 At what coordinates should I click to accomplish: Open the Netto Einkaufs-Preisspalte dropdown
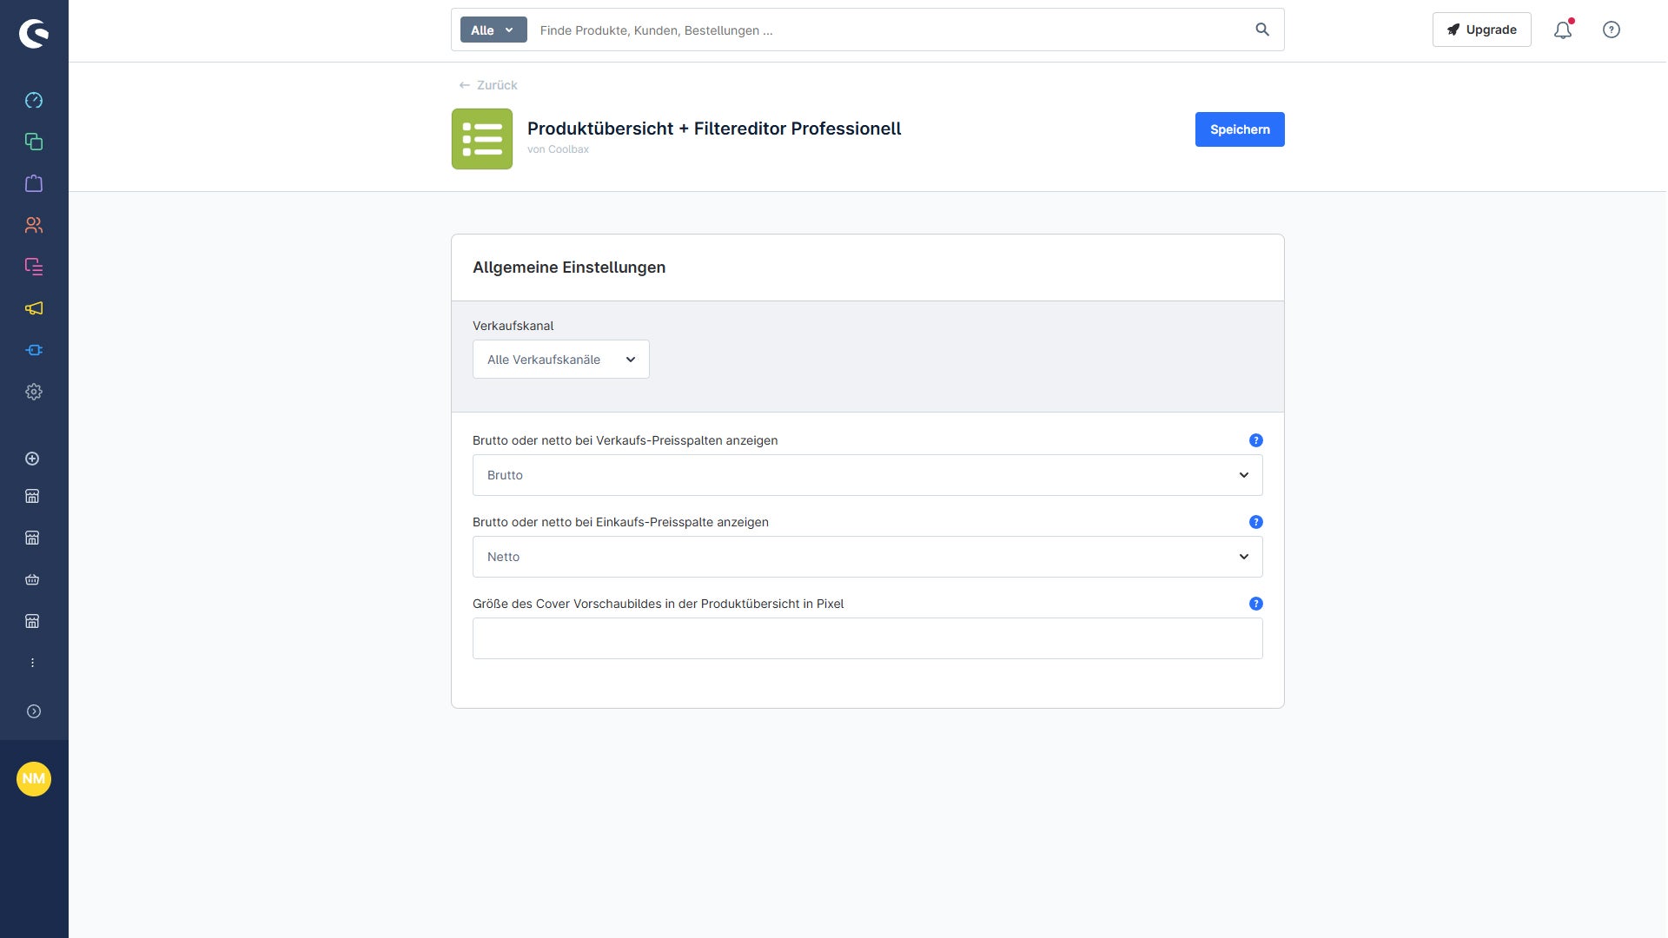pos(868,557)
